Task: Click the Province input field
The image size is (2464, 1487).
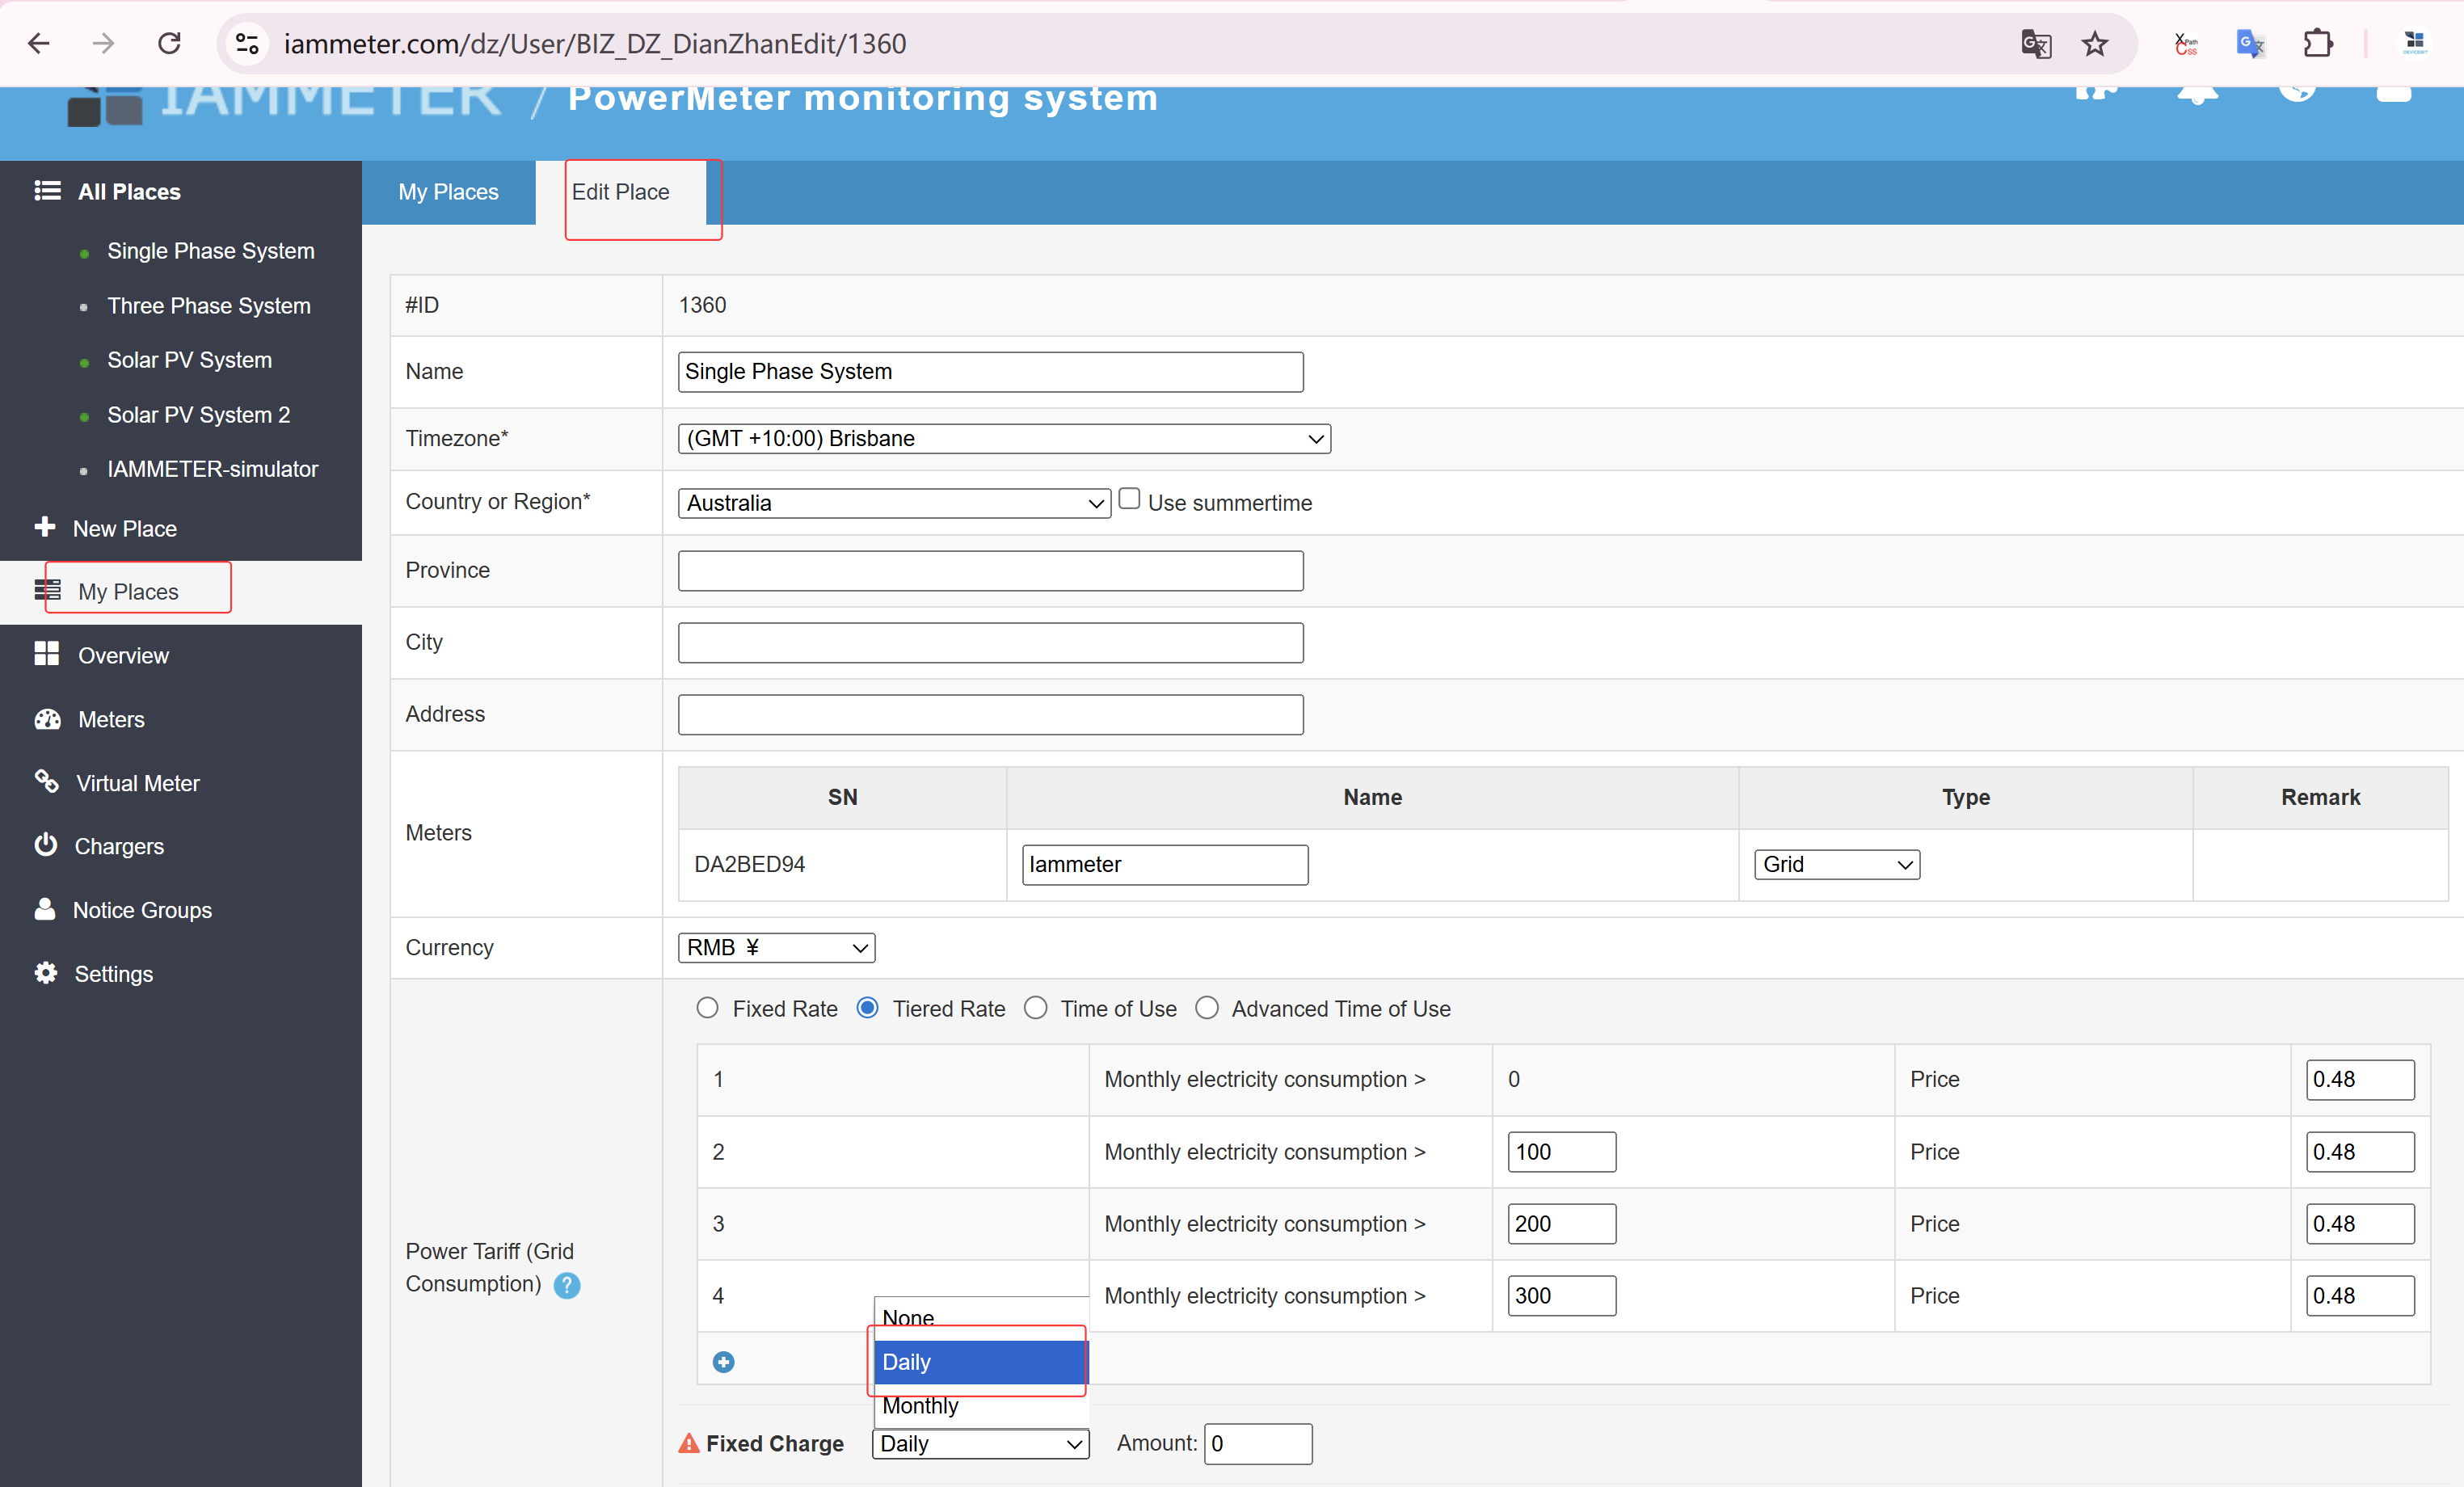Action: tap(990, 570)
